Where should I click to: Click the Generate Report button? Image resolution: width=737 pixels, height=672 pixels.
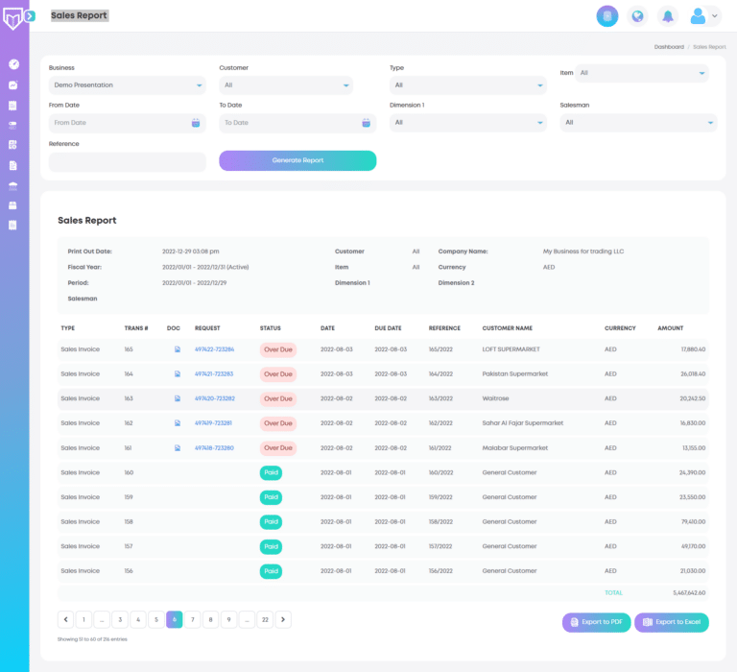tap(297, 160)
